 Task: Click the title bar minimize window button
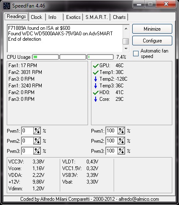139,4
